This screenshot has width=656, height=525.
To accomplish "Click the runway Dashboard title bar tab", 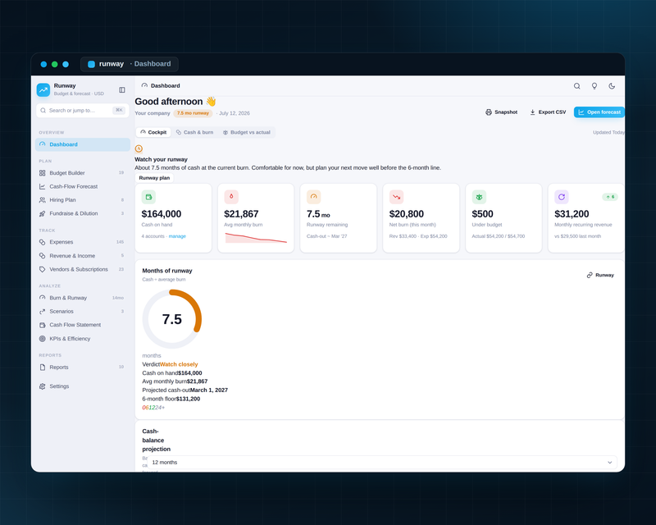I will point(130,64).
